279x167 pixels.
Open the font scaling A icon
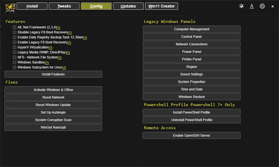point(252,6)
